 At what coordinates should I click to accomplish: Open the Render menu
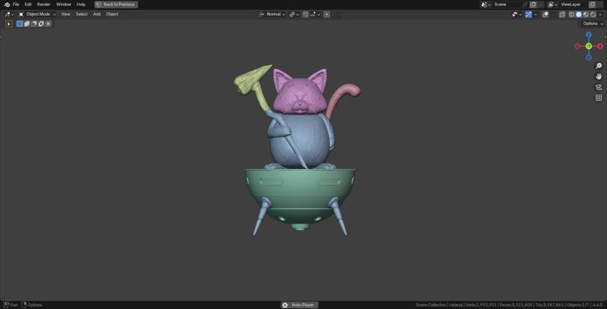[44, 5]
